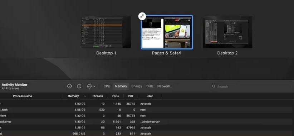
Task: Switch to the Disk tab
Action: [x=150, y=86]
